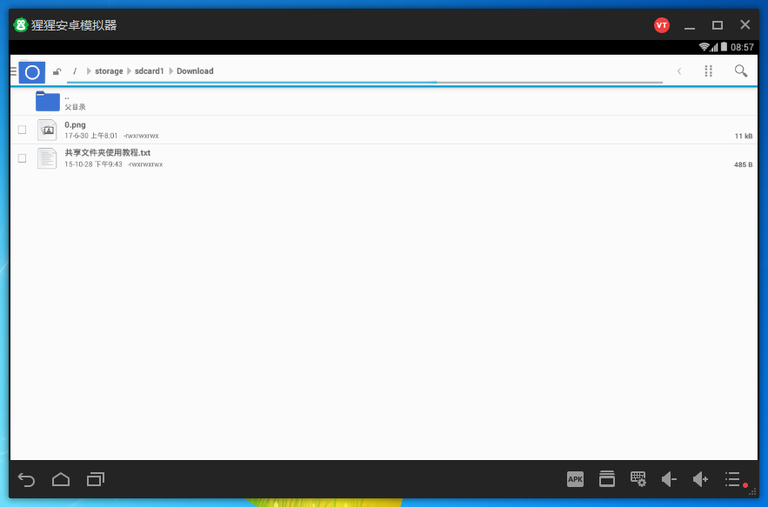Click date 15-10-28 下午9:43

(93, 164)
